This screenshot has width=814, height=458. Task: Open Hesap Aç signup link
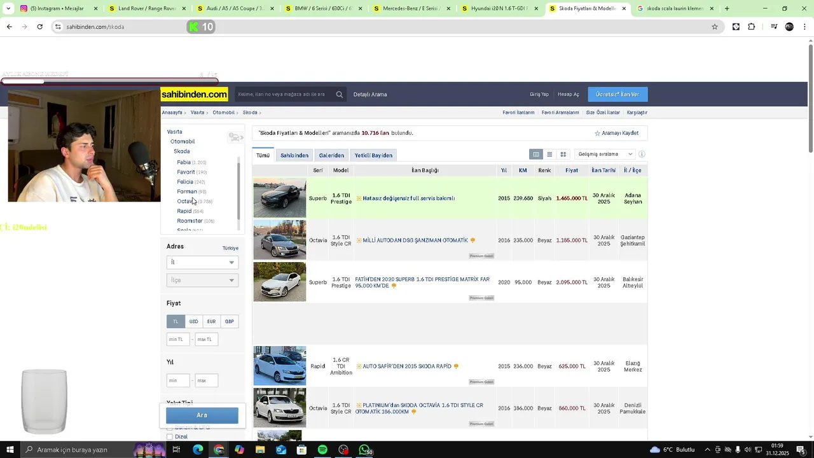[x=569, y=94]
